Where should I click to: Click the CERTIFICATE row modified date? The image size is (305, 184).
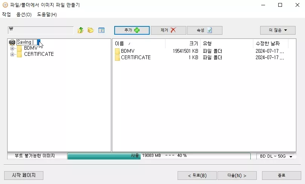click(x=270, y=57)
